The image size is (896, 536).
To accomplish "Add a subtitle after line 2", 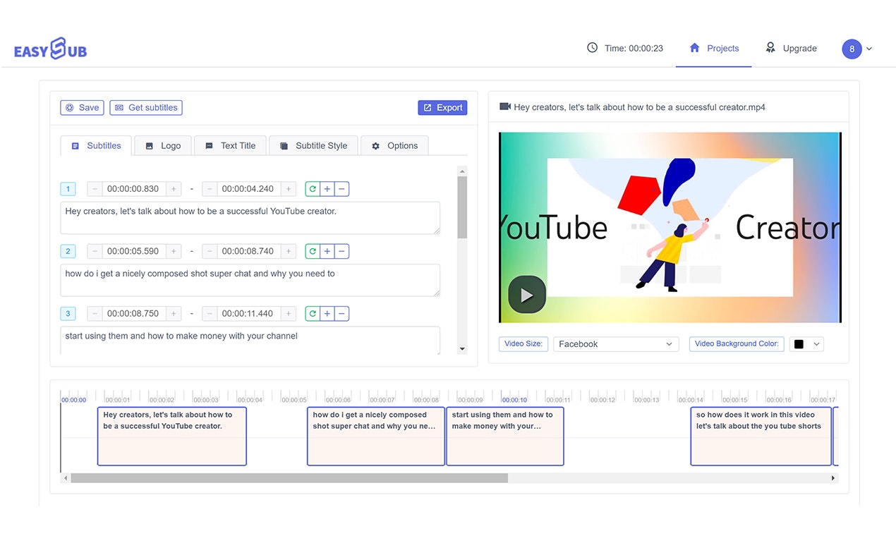I will pos(327,251).
